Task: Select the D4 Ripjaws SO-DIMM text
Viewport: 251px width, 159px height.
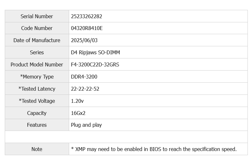Action: click(x=95, y=53)
